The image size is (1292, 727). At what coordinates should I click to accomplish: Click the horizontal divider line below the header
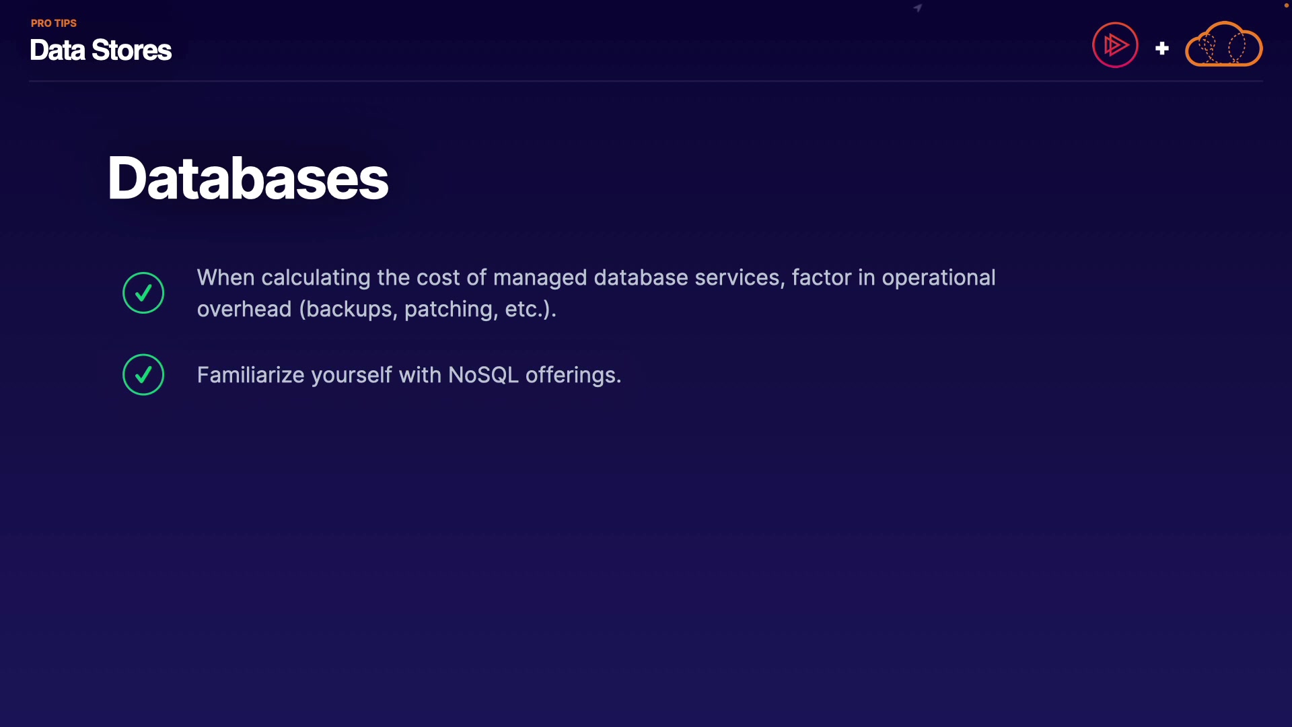[646, 81]
